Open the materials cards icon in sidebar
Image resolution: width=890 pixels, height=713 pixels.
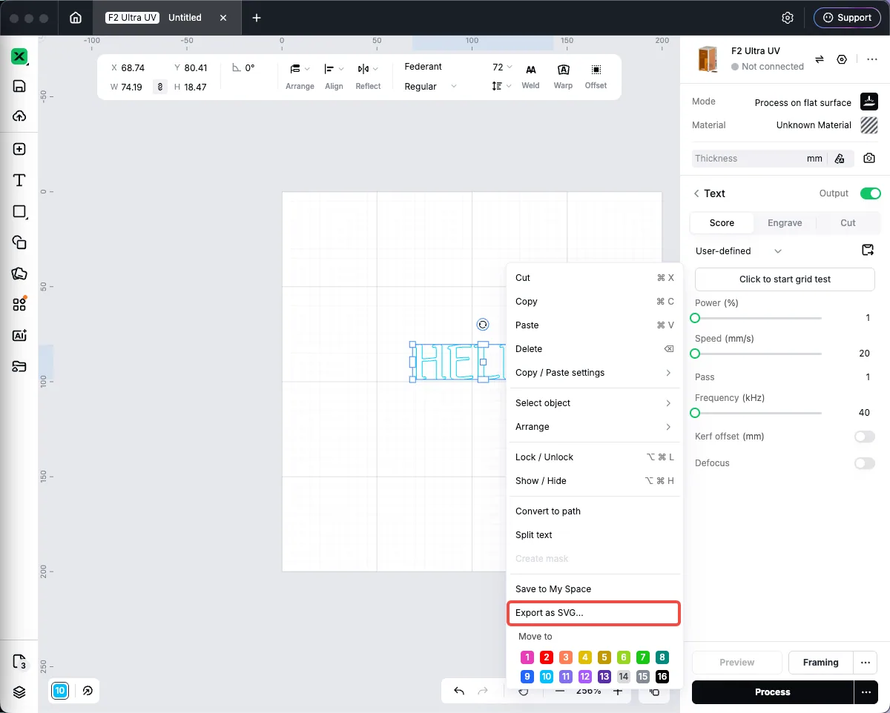pos(19,273)
